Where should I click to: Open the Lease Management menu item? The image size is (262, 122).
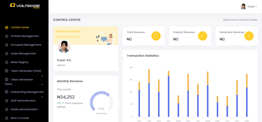[x=23, y=53]
